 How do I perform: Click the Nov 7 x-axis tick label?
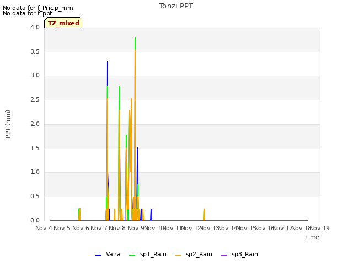[99, 228]
